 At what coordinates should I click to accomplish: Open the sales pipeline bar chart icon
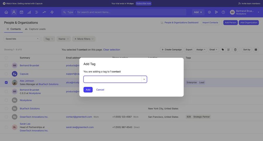(29, 12)
